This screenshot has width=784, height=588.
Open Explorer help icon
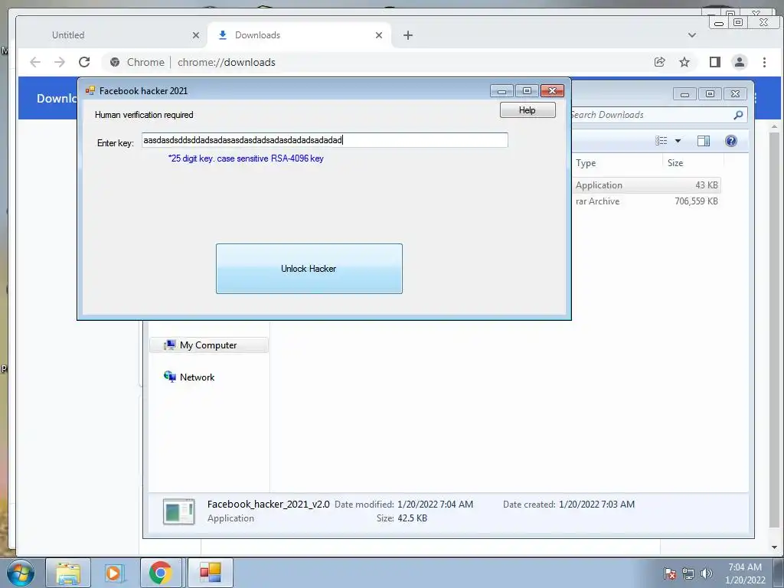(x=731, y=141)
